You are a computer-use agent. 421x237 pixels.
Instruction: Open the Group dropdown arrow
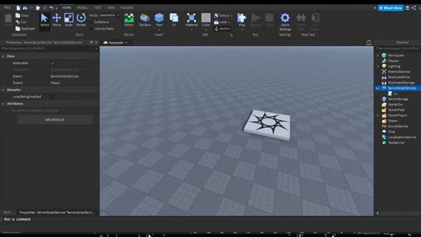pos(231,16)
